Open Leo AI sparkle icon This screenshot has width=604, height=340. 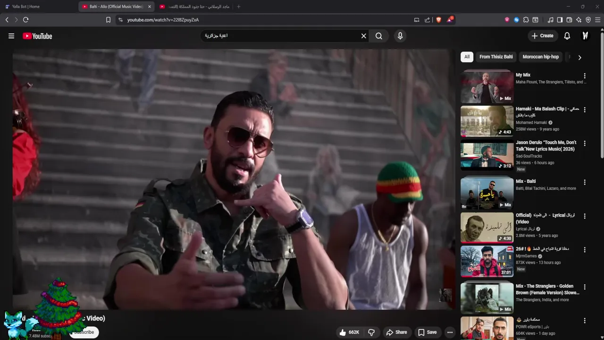point(579,20)
